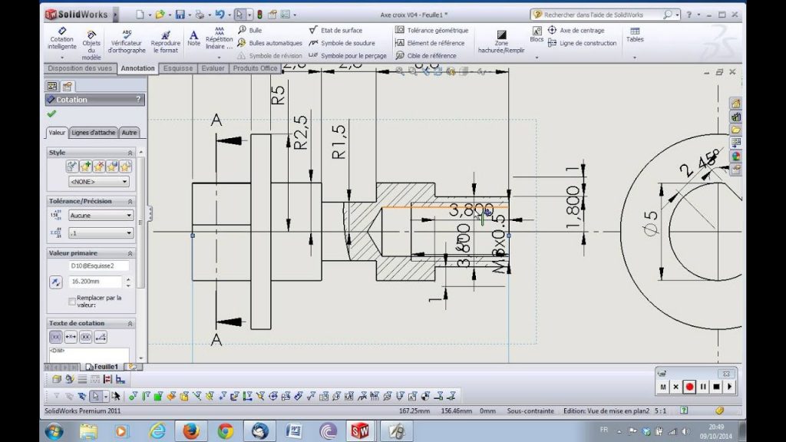Insert Symbole pour le perçage

click(348, 55)
